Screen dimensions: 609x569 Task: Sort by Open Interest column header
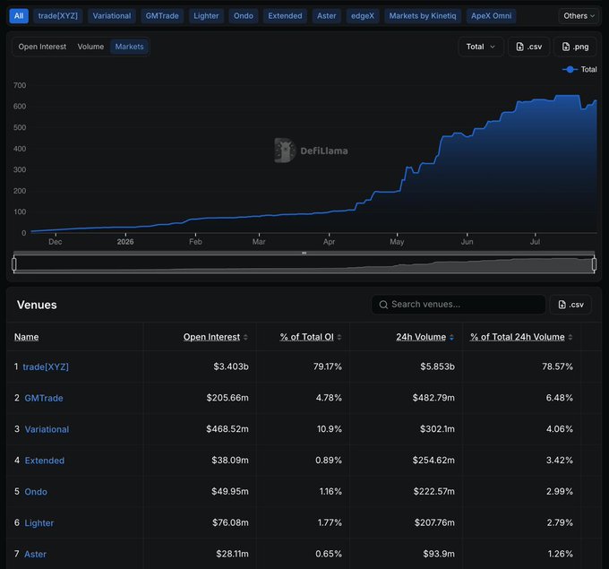[x=211, y=337]
